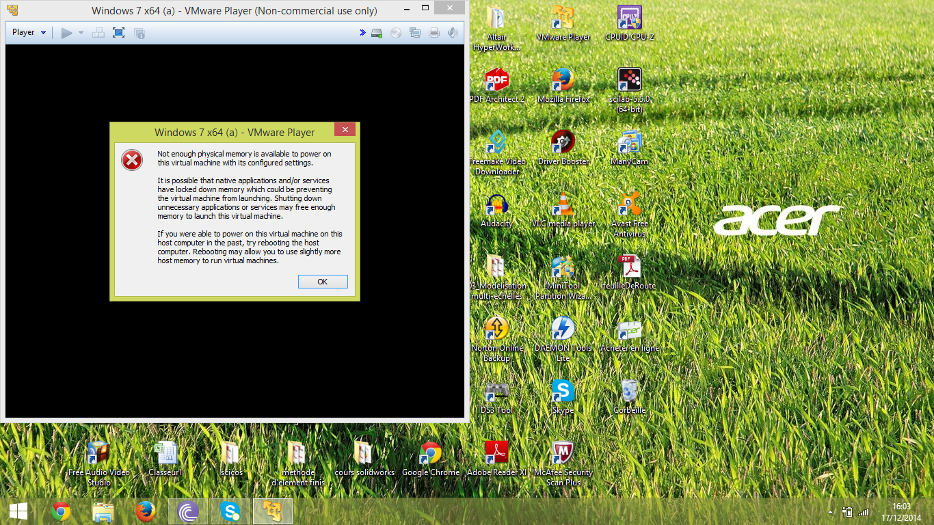
Task: Enter full screen mode in VMware Player
Action: click(x=118, y=33)
